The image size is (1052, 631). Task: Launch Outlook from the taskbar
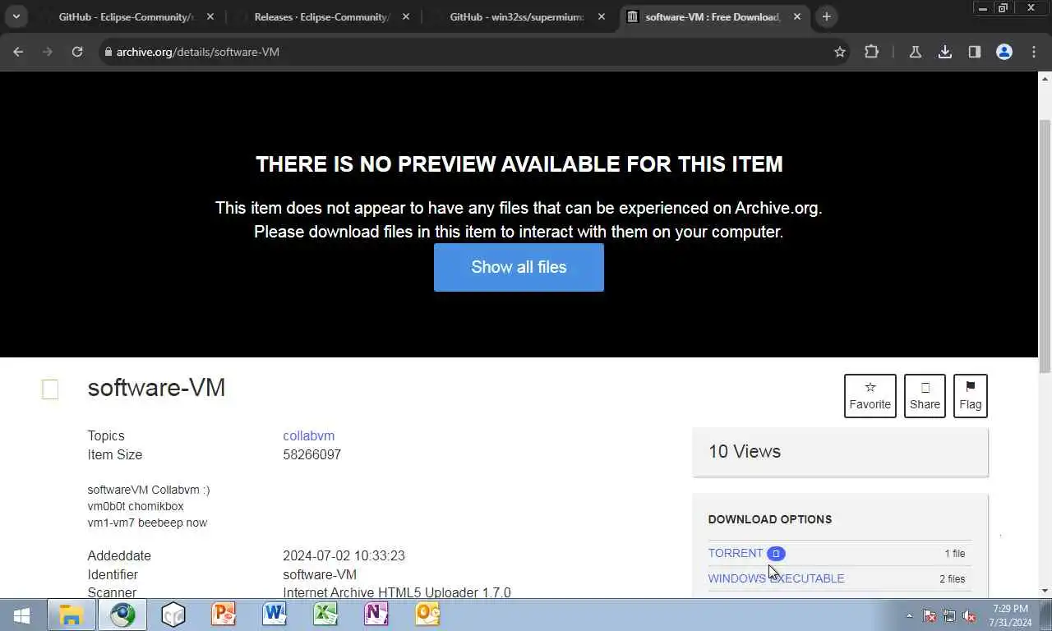[x=427, y=615]
